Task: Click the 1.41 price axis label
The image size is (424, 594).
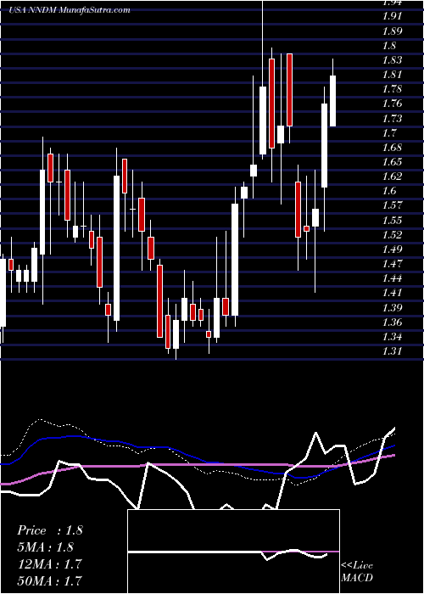Action: pyautogui.click(x=391, y=293)
